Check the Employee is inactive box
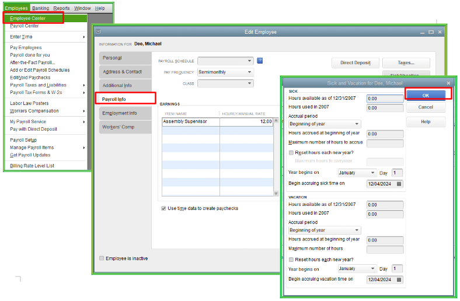The width and height of the screenshot is (460, 301). pos(102,258)
